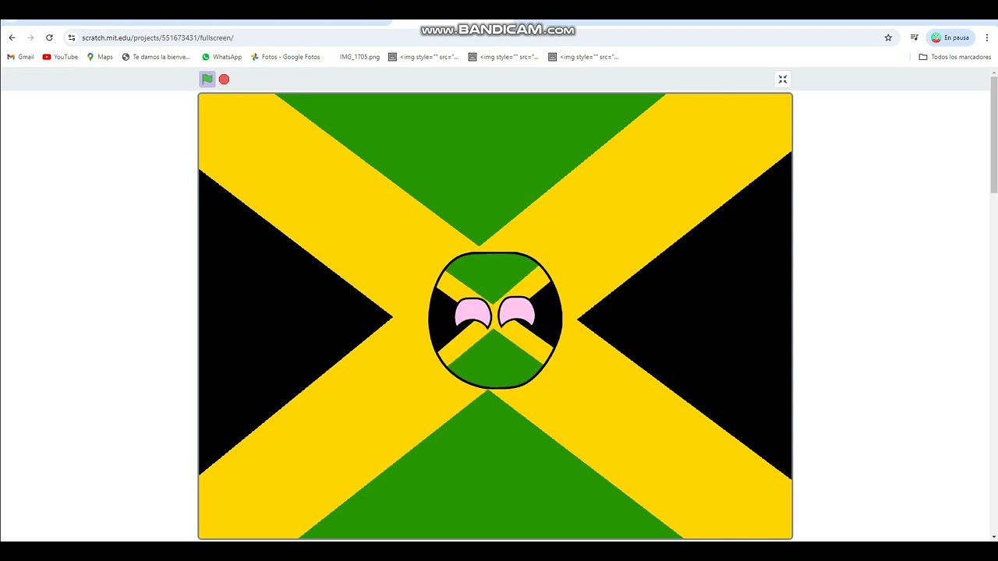Click the Jamaica countryball sprite on stage
This screenshot has width=998, height=561.
point(495,320)
